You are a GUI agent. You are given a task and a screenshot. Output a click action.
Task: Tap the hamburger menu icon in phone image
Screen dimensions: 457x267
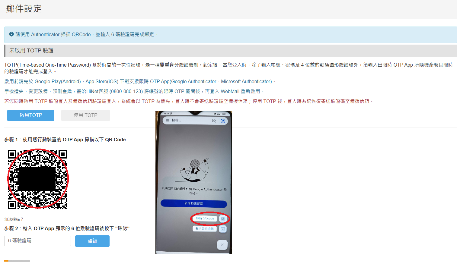click(168, 120)
